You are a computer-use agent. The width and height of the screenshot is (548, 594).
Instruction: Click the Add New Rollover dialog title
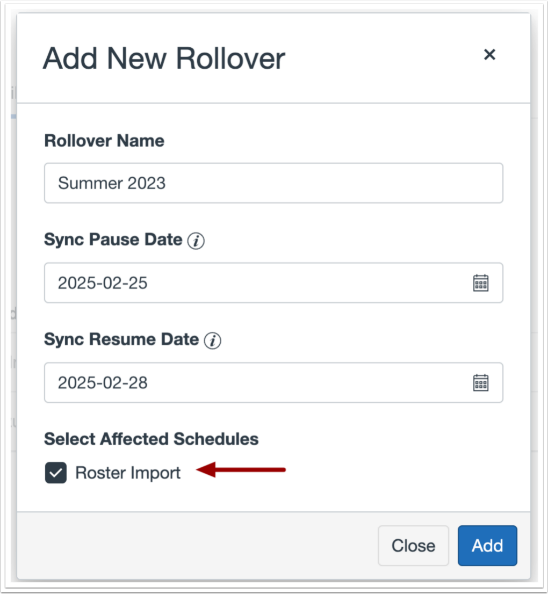[164, 58]
